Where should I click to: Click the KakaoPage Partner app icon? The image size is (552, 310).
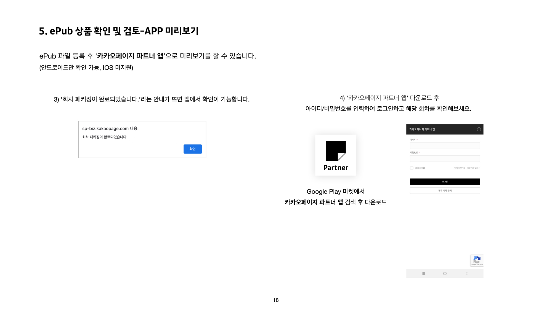(x=336, y=155)
